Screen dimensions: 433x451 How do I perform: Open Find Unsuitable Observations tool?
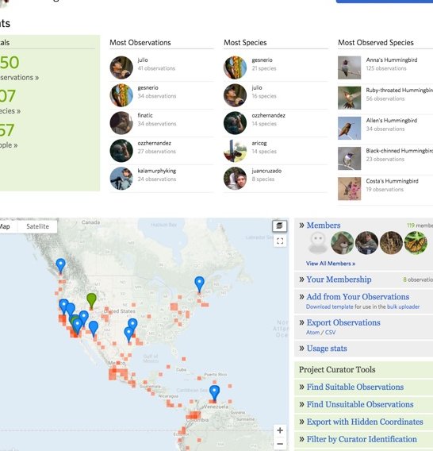tap(360, 404)
